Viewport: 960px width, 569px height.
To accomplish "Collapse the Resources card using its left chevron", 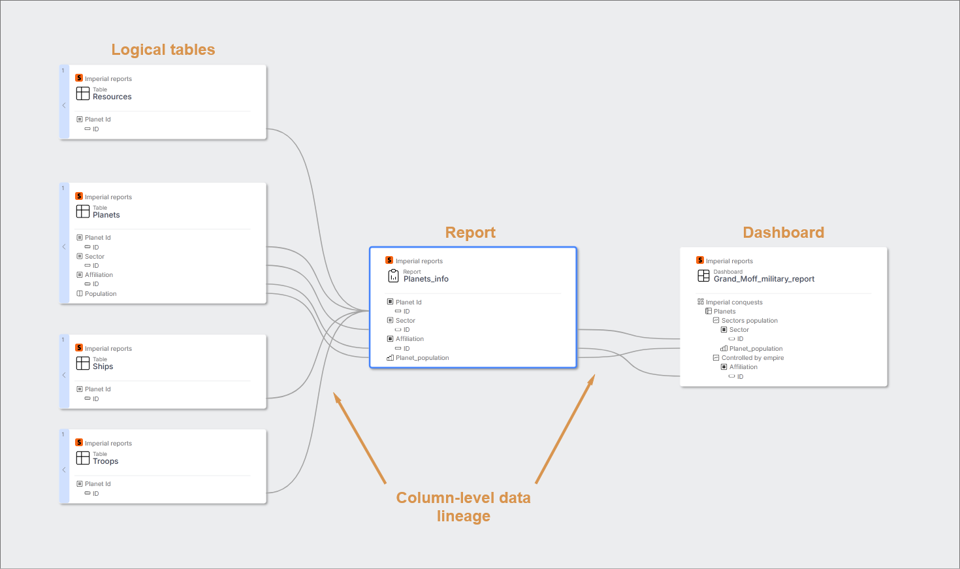I will tap(64, 105).
